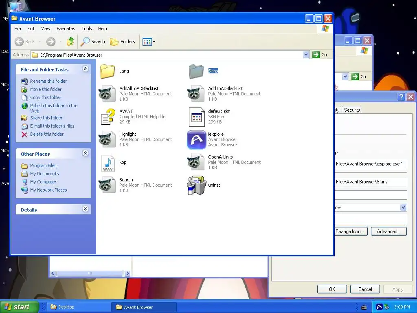Viewport: 417px width, 313px height.
Task: Collapse File and Folder Tasks panel
Action: [x=86, y=69]
